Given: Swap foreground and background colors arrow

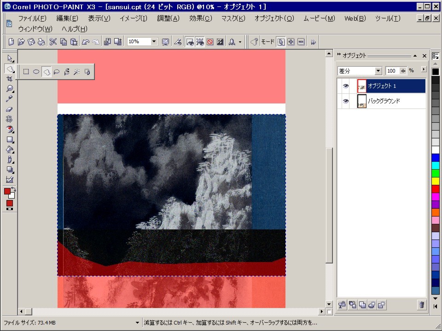Looking at the screenshot, I should [x=13, y=189].
